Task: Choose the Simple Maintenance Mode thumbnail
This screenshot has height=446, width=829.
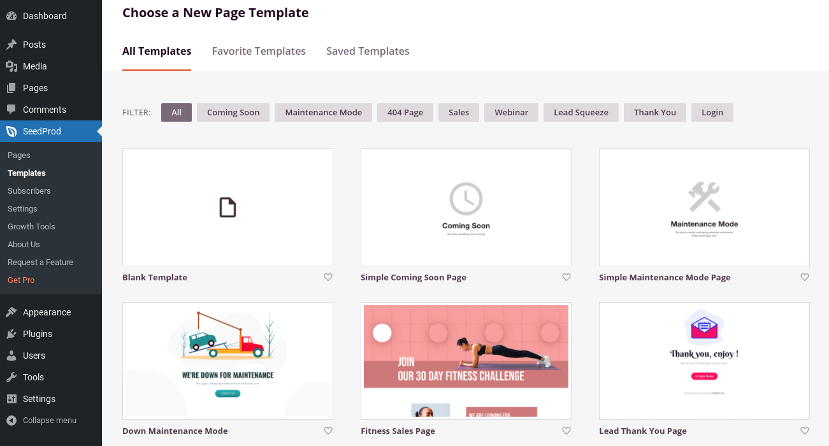Action: pos(704,207)
